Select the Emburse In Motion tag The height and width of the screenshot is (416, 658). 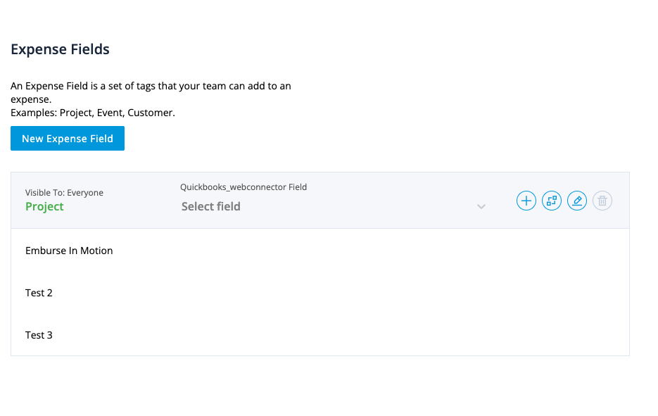coord(69,251)
